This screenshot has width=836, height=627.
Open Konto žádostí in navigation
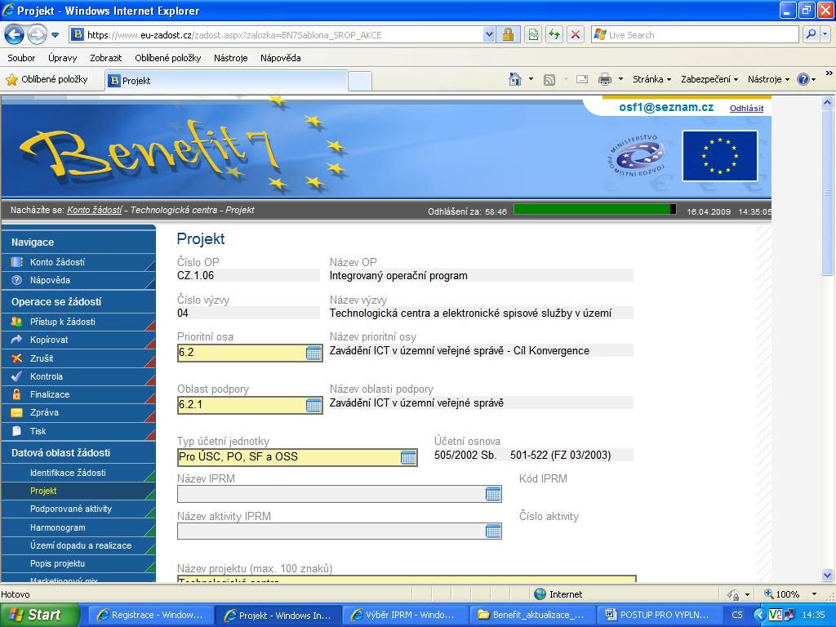click(78, 262)
